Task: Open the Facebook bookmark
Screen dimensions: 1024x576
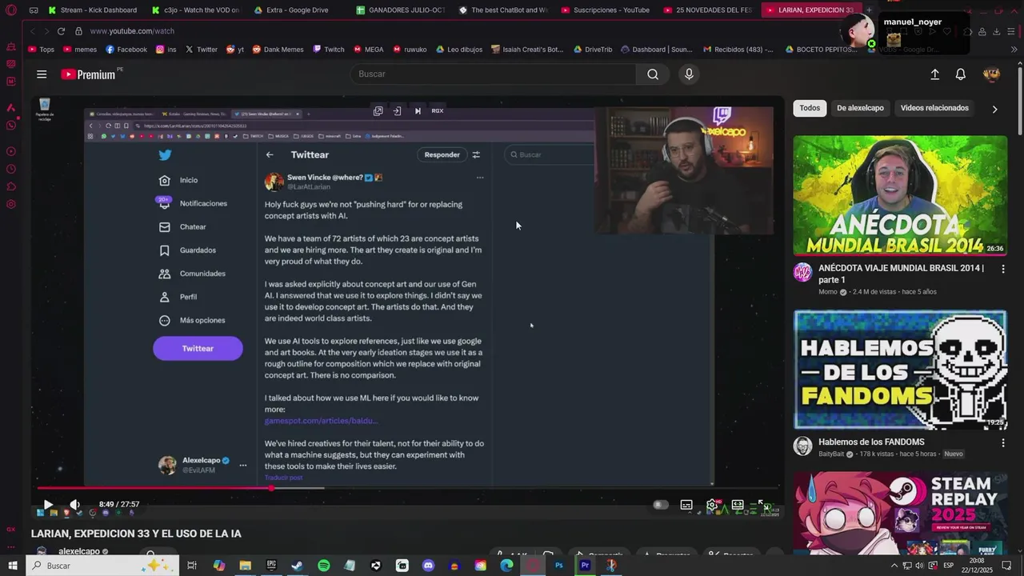Action: click(126, 50)
